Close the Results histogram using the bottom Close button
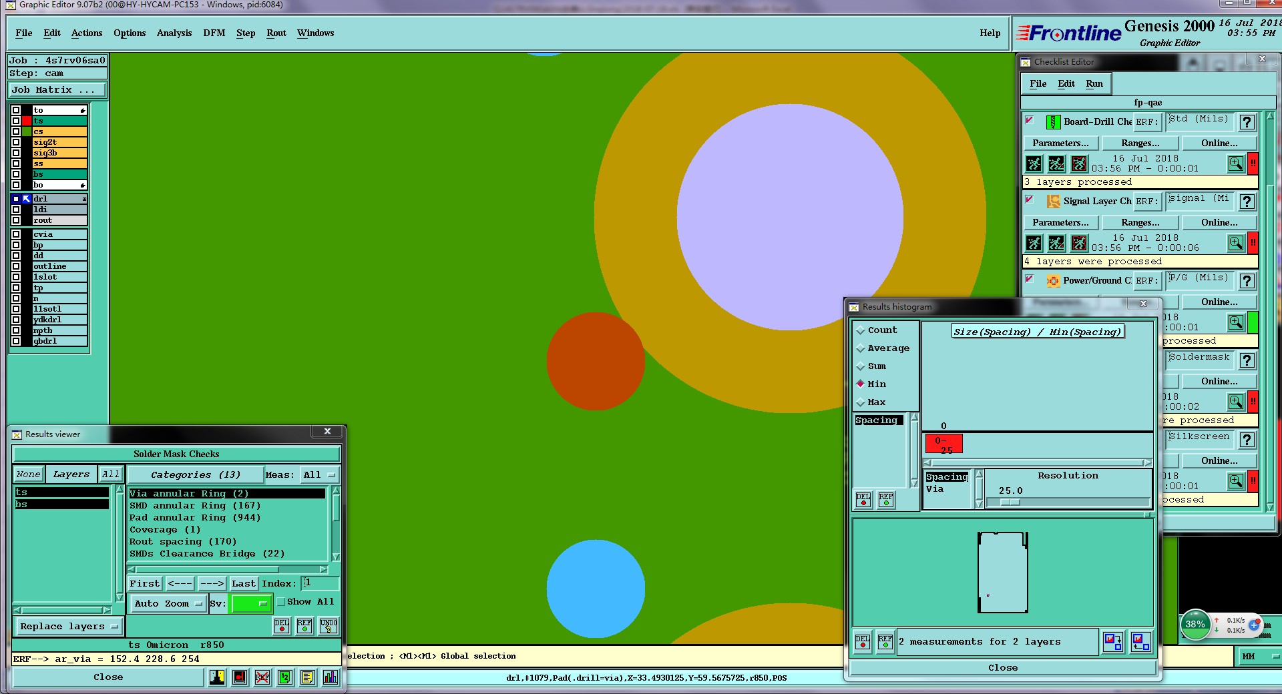The width and height of the screenshot is (1282, 694). [x=1003, y=668]
